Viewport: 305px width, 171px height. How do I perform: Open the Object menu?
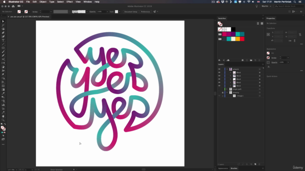click(x=43, y=2)
